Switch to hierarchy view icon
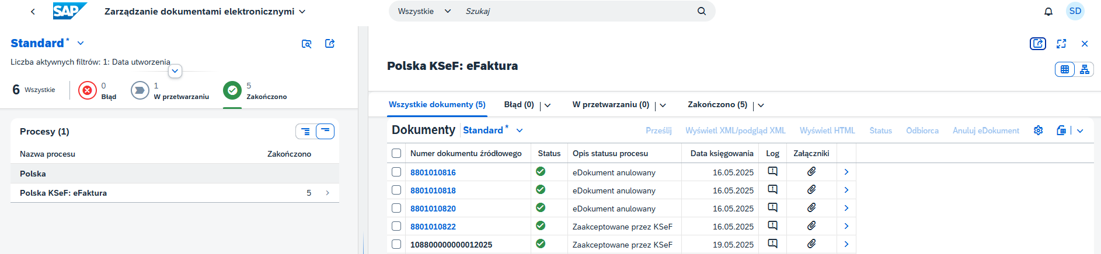1101x254 pixels. (1084, 69)
